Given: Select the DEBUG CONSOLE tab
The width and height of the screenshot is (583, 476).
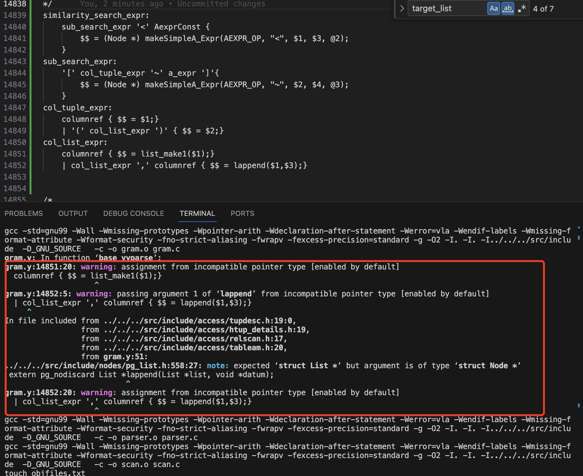Looking at the screenshot, I should pos(134,214).
